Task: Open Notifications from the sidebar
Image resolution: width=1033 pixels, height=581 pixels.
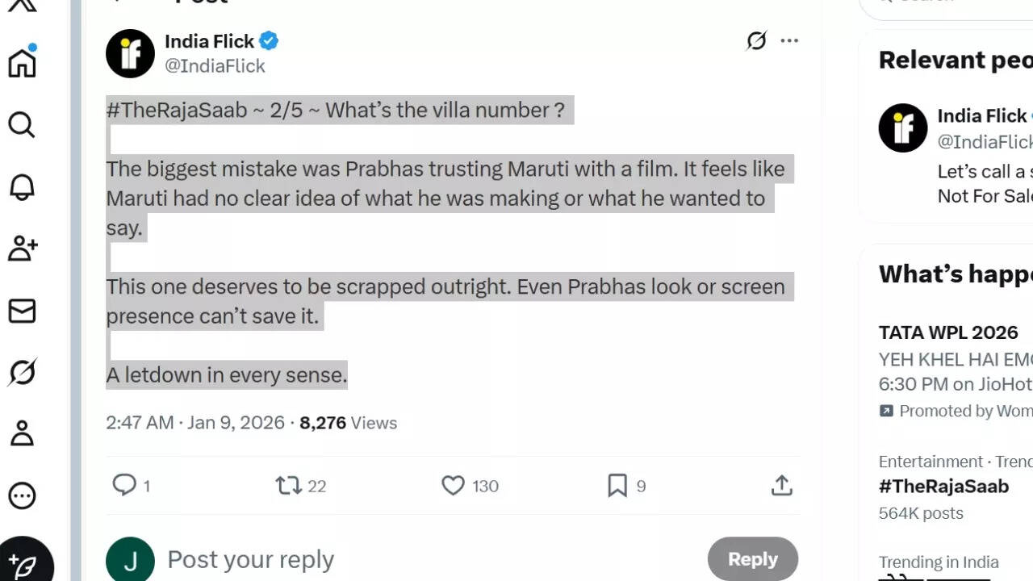Action: [22, 187]
